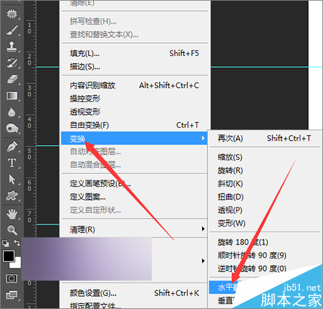The height and width of the screenshot is (309, 323).
Task: Select the Hand tool
Action: coord(12,214)
